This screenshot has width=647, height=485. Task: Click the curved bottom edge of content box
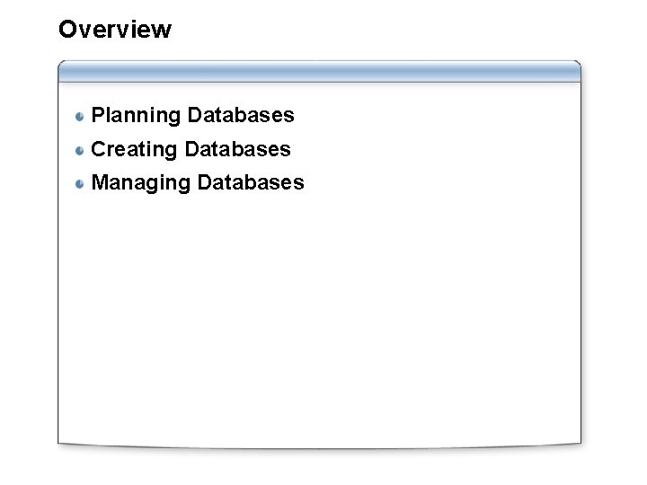point(319,447)
